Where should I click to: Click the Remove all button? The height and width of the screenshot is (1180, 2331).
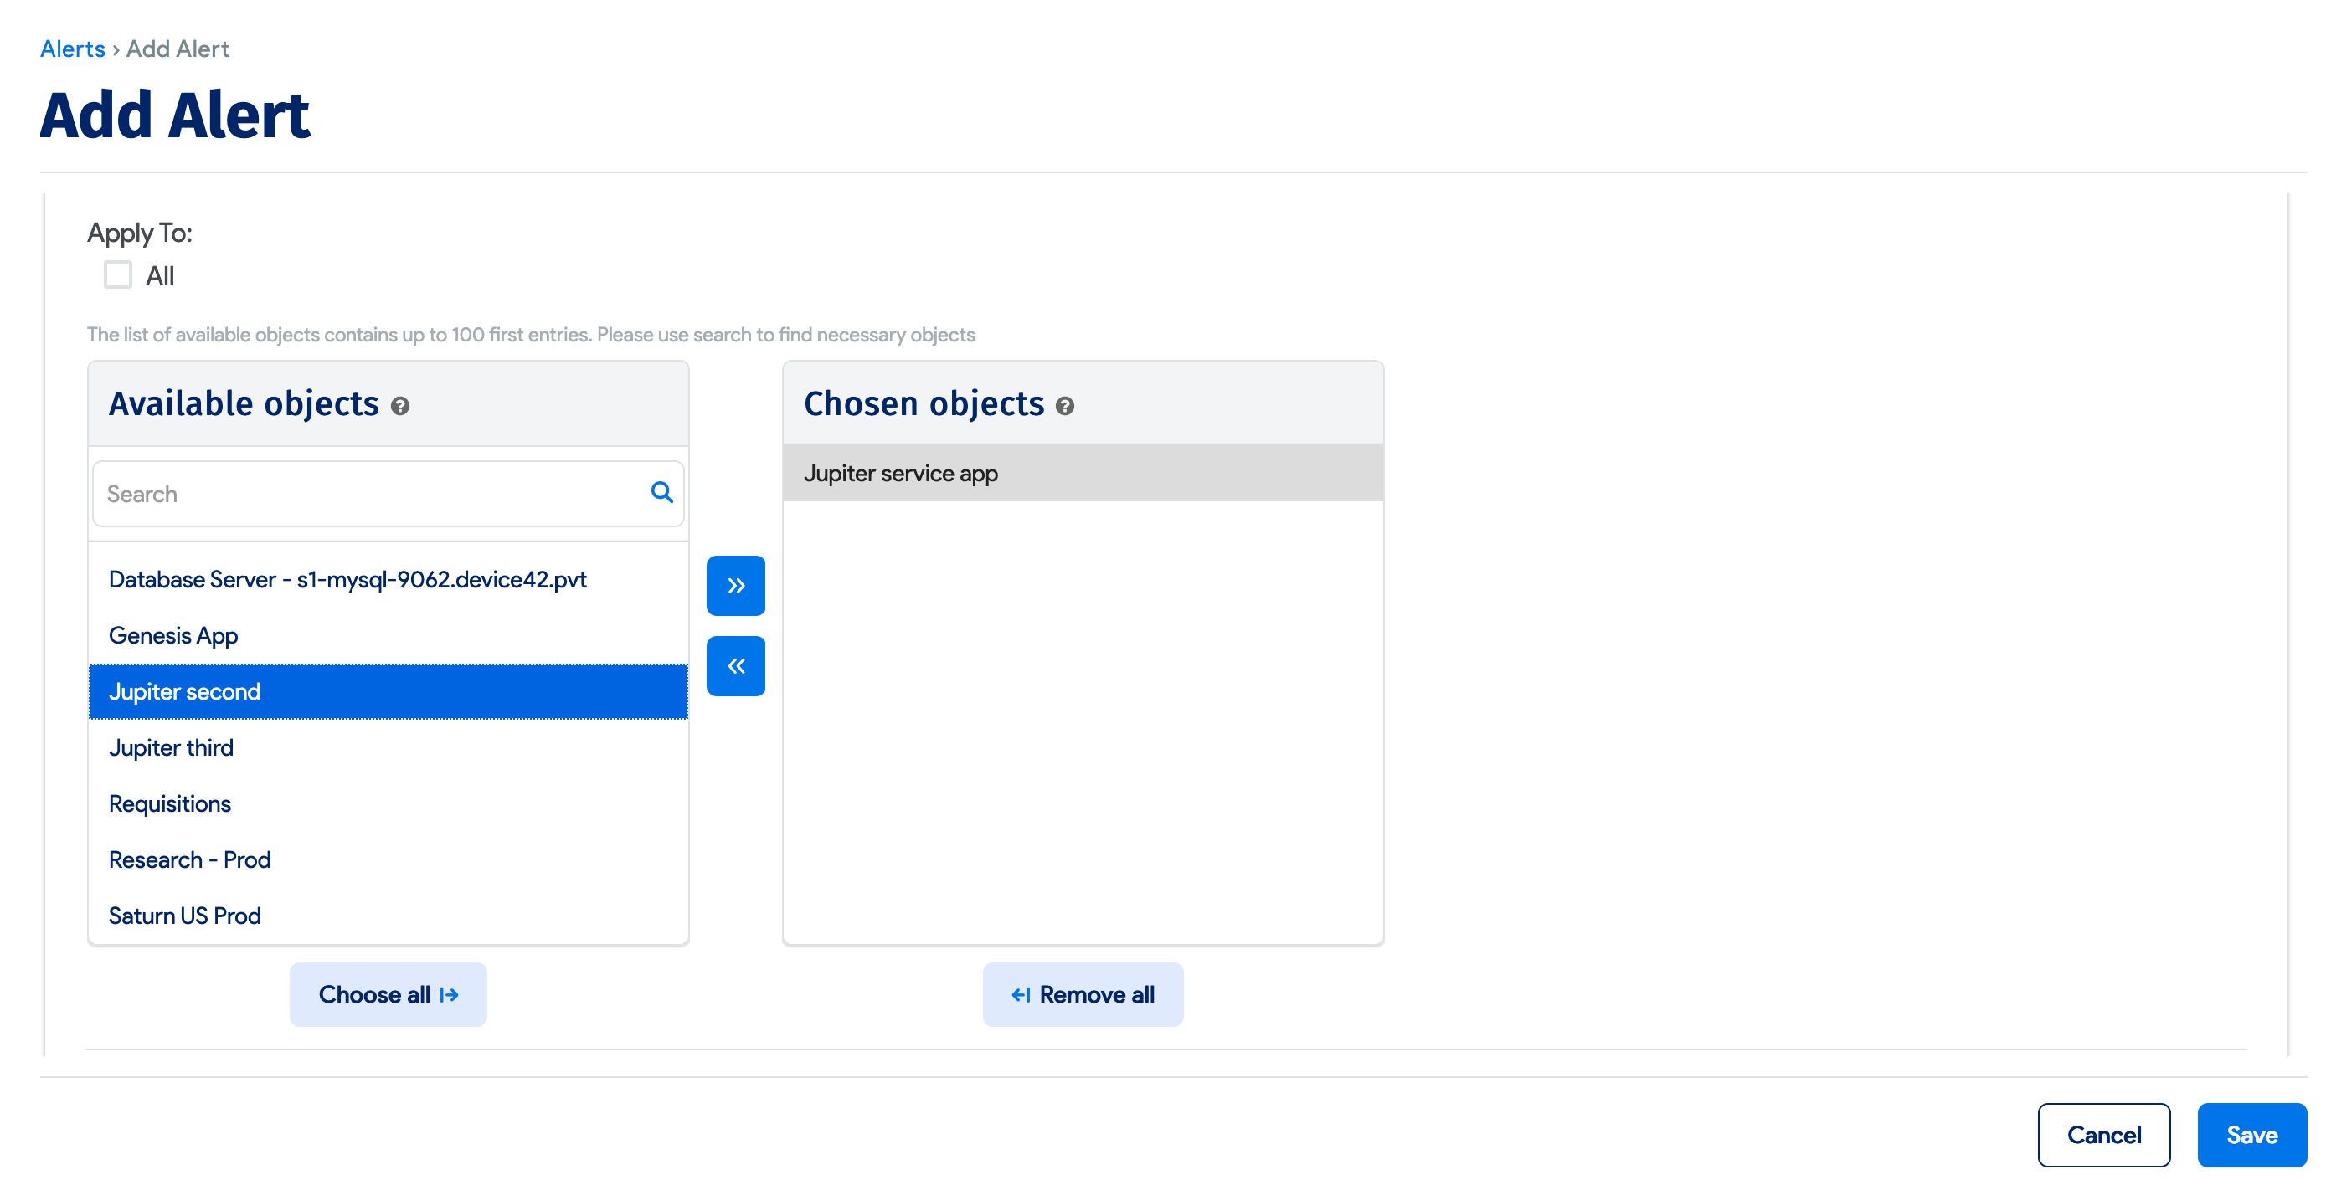(1083, 995)
